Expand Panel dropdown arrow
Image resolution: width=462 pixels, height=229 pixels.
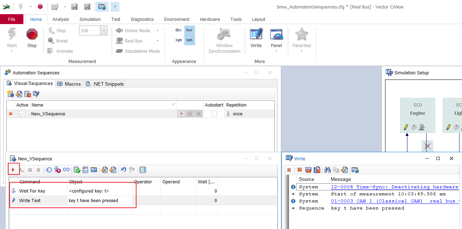pyautogui.click(x=276, y=51)
